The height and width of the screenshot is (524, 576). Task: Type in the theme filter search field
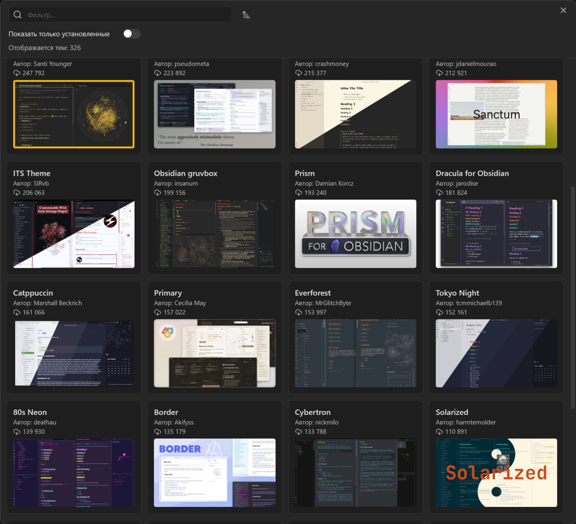click(x=126, y=15)
